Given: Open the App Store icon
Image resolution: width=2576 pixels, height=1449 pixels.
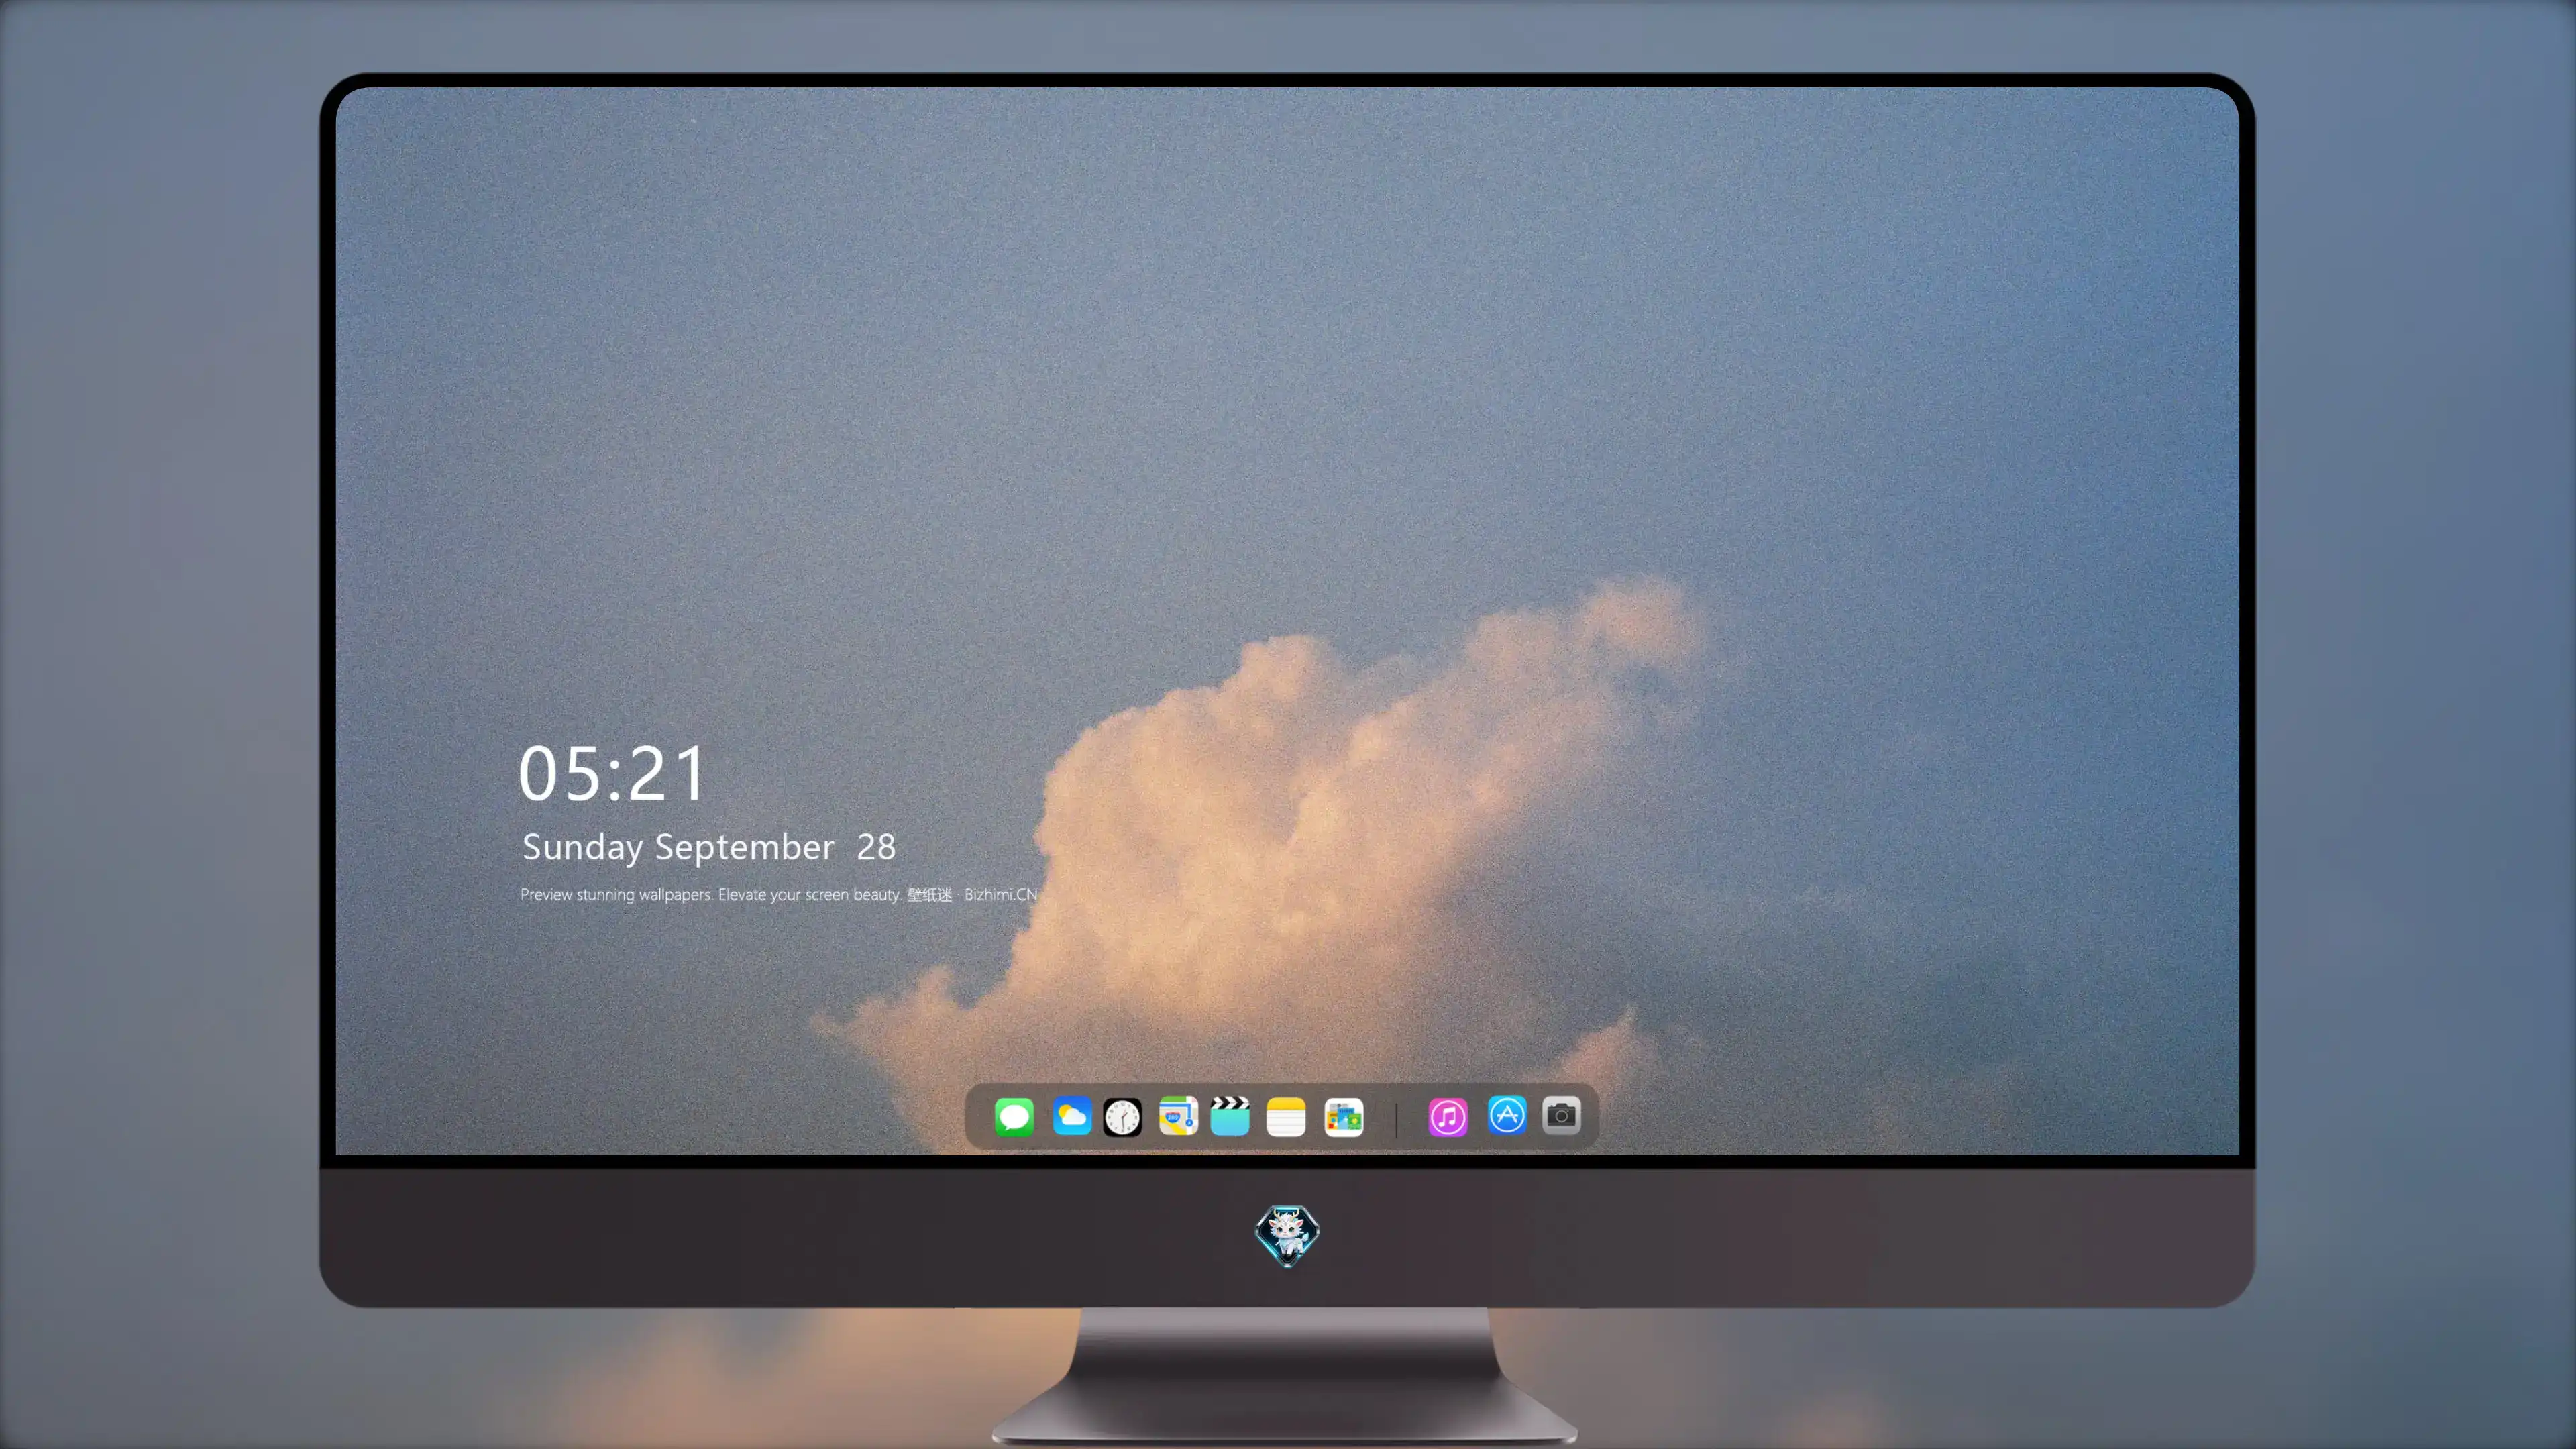Looking at the screenshot, I should click(1507, 1115).
